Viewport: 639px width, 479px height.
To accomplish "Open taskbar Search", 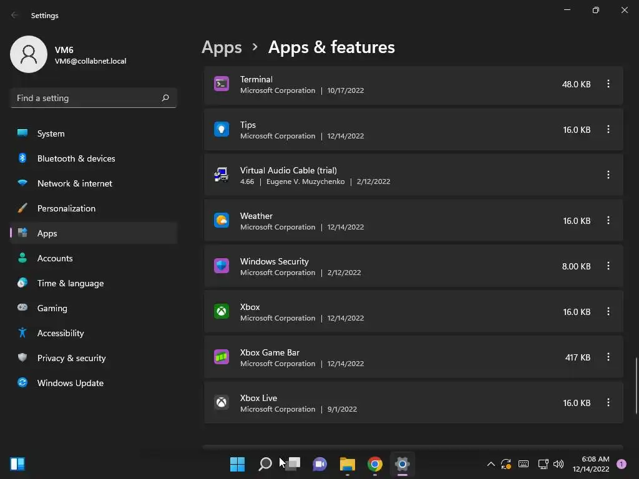I will pos(265,464).
